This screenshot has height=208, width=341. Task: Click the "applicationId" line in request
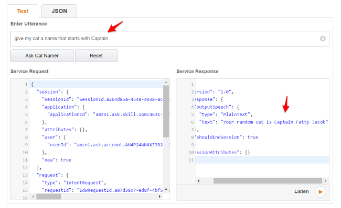(105, 114)
